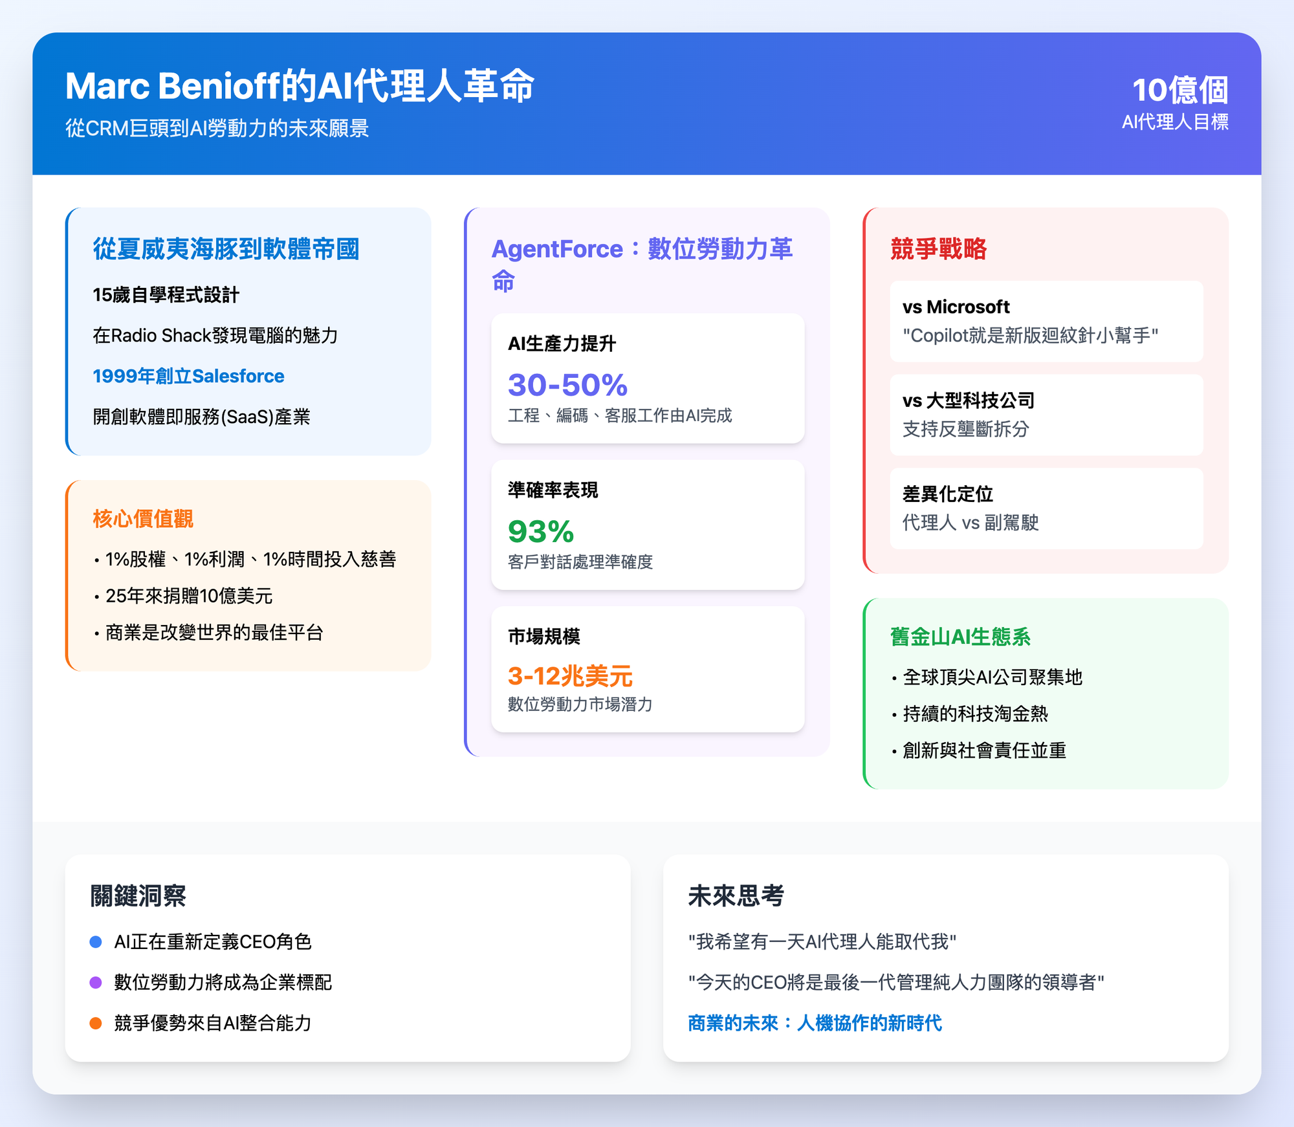Image resolution: width=1294 pixels, height=1127 pixels.
Task: Click the "差異化定位" card title
Action: [x=947, y=494]
